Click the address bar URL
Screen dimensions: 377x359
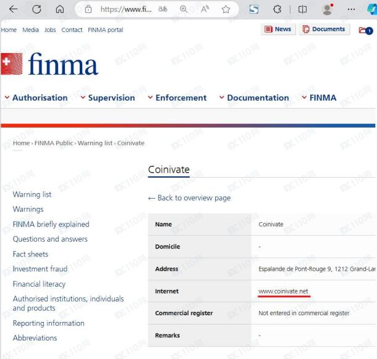click(x=126, y=9)
